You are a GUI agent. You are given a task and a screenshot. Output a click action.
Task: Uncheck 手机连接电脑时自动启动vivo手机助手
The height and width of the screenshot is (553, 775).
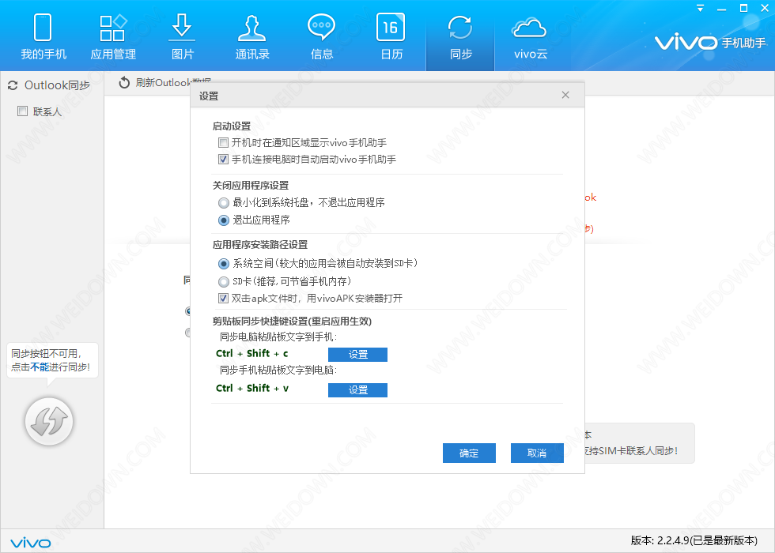point(223,159)
